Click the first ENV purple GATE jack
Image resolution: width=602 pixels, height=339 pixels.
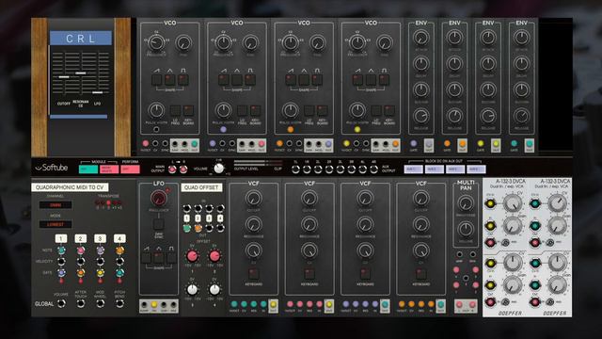(414, 144)
